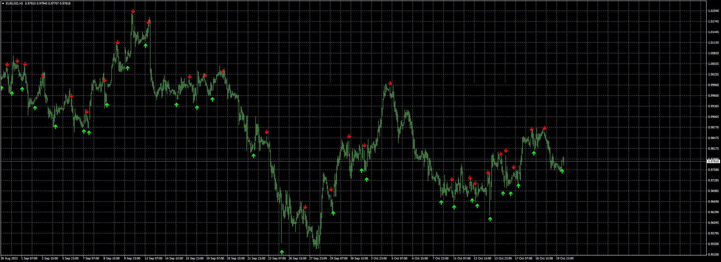Click the 8 Sep 15:00 time label
Screen dimensions: 721x262
112,258
